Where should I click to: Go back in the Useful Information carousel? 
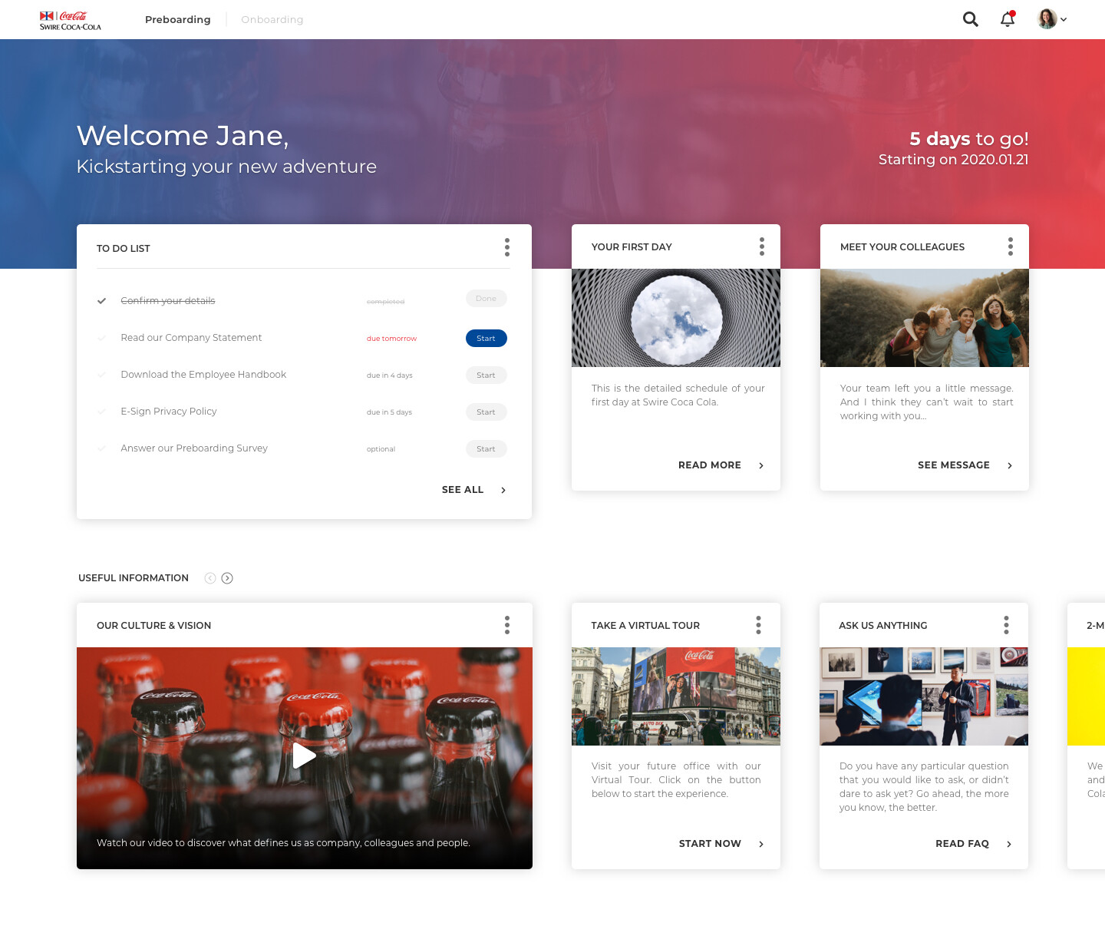pos(209,577)
